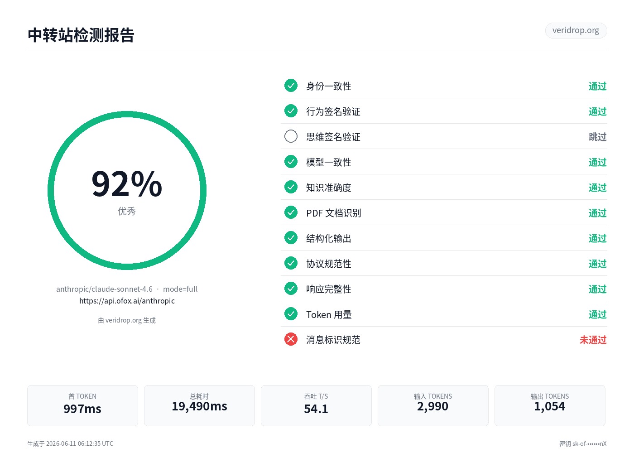Select the 总耗时 19,490ms card

pyautogui.click(x=199, y=405)
